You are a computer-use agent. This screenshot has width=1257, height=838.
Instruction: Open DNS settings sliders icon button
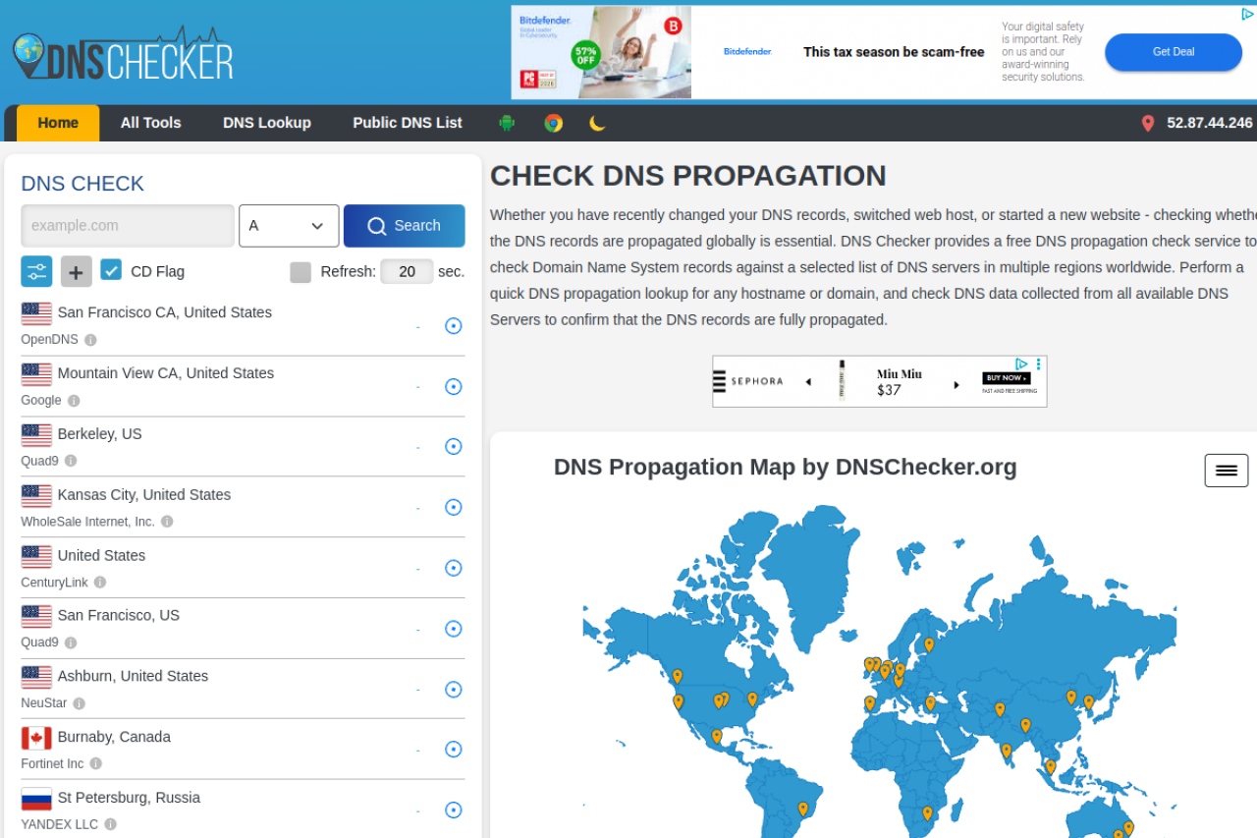(36, 271)
